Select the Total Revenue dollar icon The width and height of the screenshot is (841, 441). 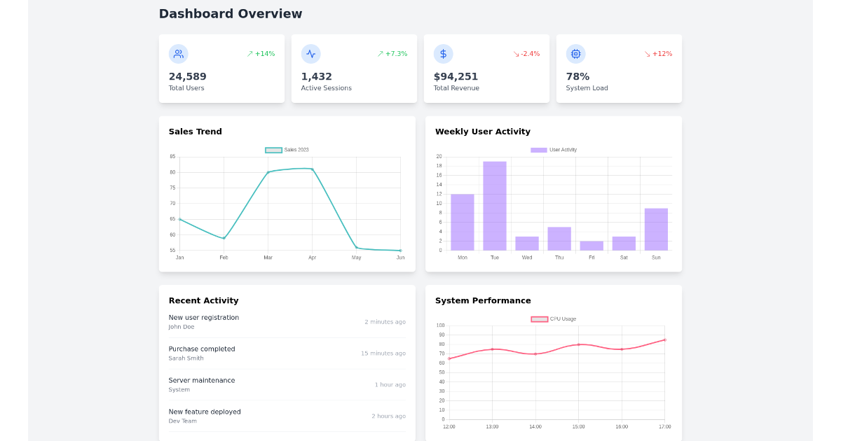click(x=443, y=54)
